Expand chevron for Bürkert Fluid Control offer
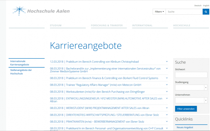210x131 pixels. point(167,78)
